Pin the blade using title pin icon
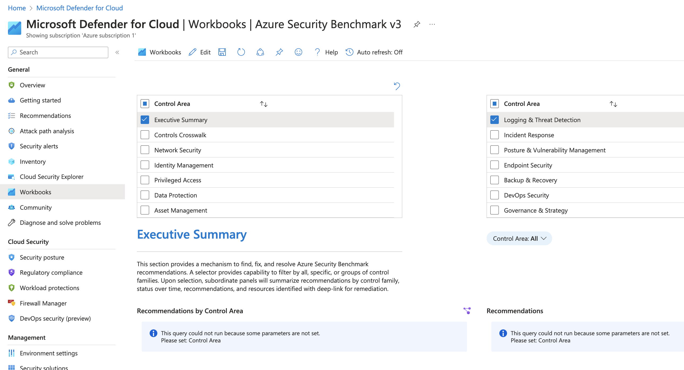Viewport: 684px width, 370px height. (x=417, y=24)
